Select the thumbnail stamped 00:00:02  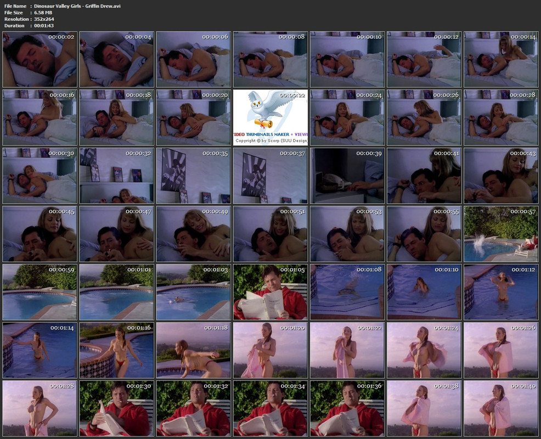point(40,59)
